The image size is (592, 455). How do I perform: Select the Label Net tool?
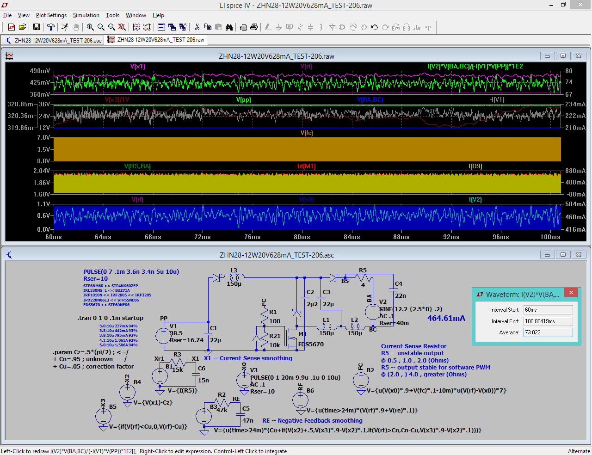click(x=290, y=27)
